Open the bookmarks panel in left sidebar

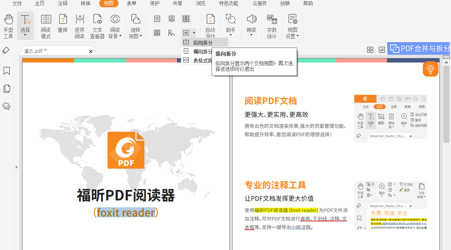point(7,71)
